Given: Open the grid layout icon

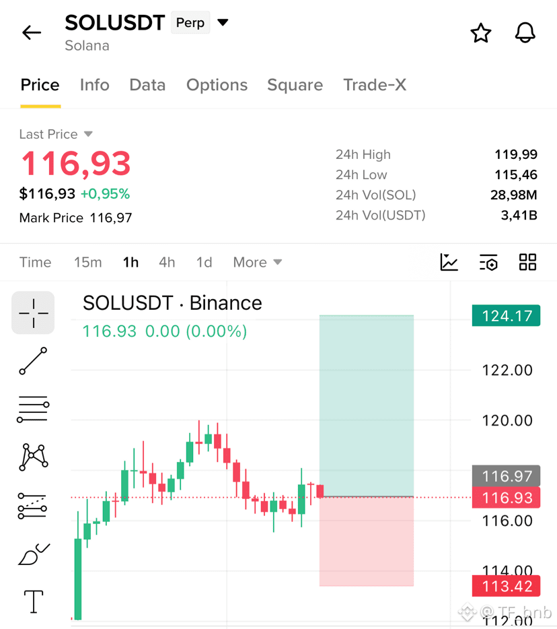Looking at the screenshot, I should 527,263.
